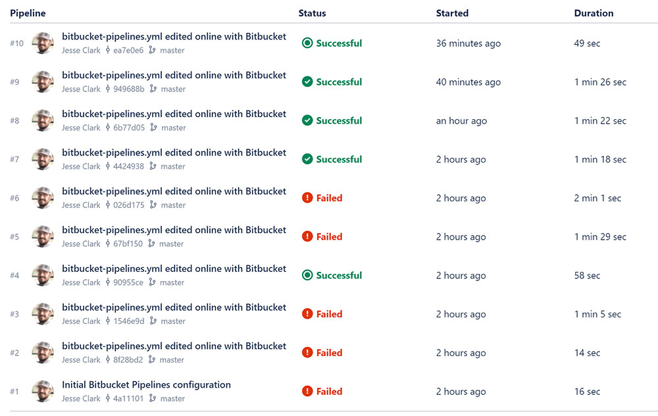Click the green check icon on pipeline #9

[x=307, y=82]
